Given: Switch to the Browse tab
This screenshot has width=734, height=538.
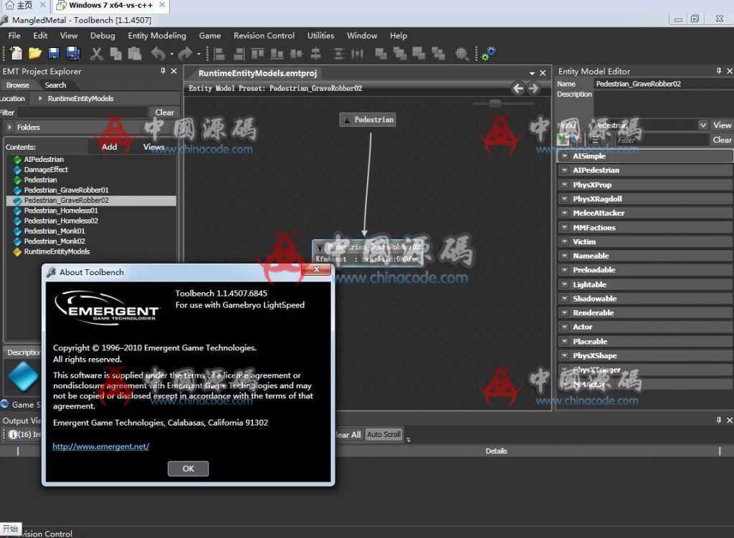Looking at the screenshot, I should click(18, 85).
